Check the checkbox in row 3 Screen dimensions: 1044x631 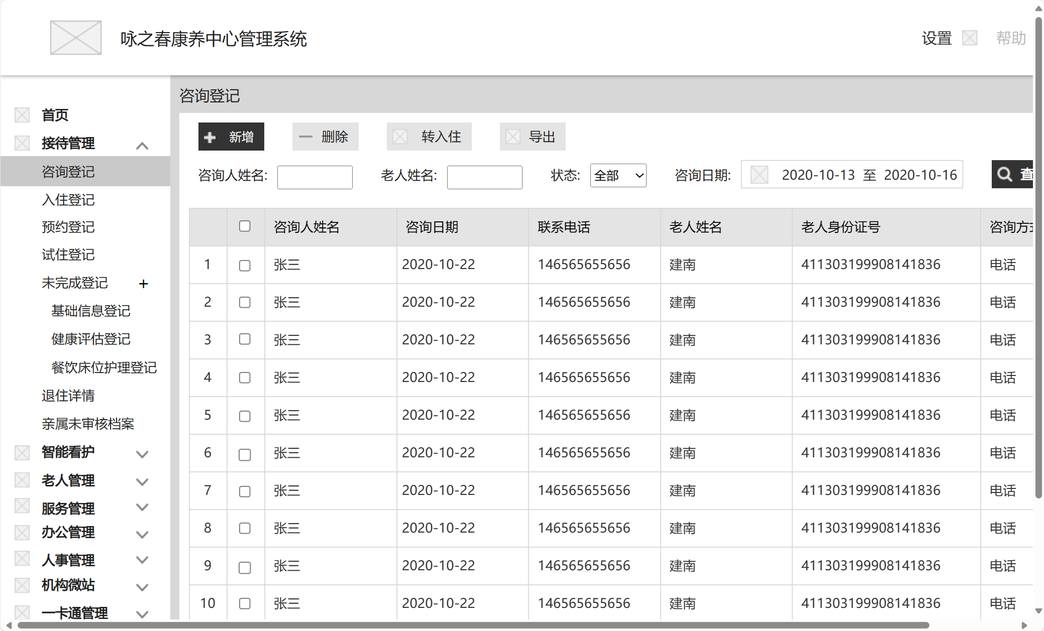tap(245, 339)
